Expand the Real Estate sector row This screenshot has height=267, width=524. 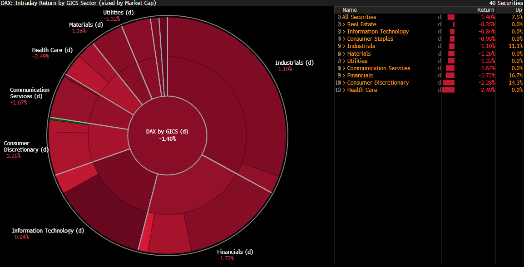tap(344, 24)
